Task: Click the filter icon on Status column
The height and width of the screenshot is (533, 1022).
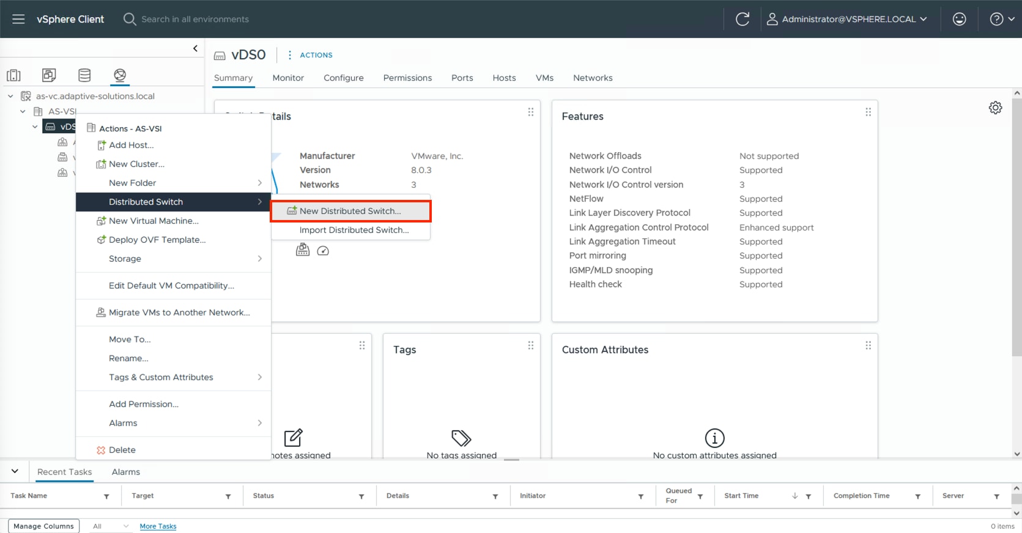Action: 361,496
